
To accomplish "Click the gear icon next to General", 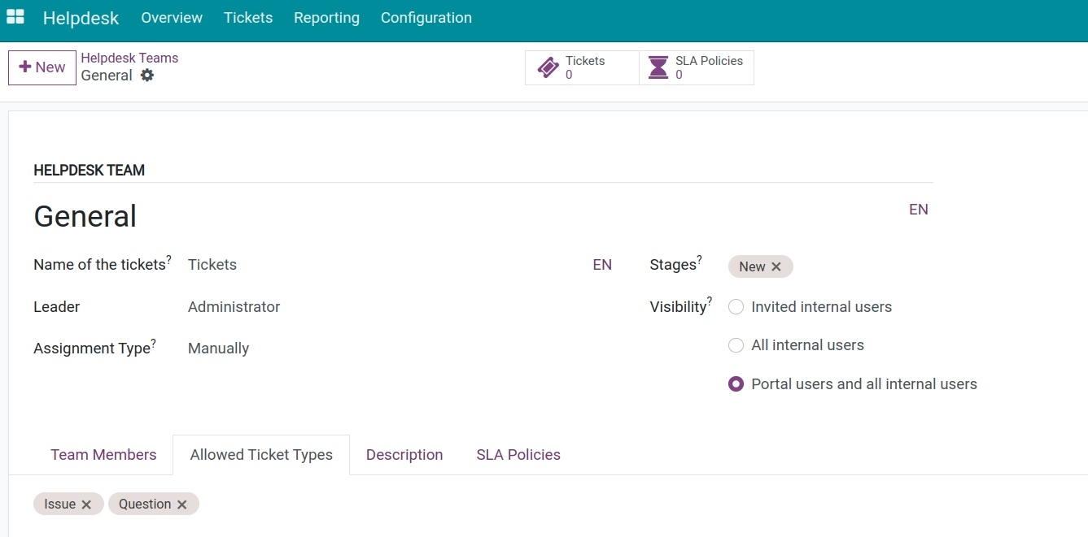I will (146, 76).
